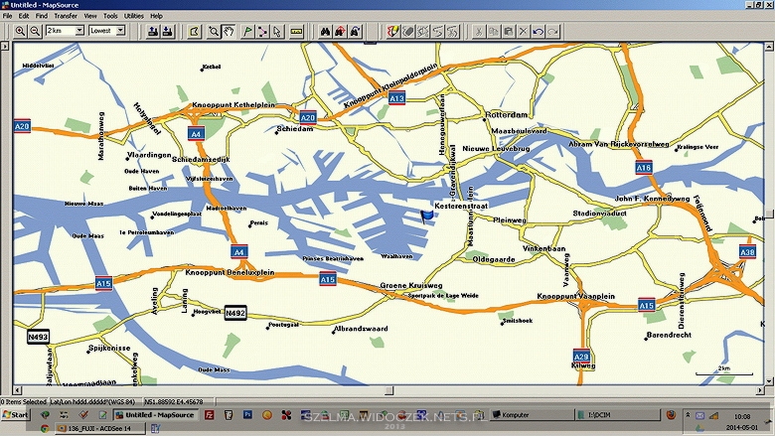Open the Find menu
Screen dimensions: 775x436
[x=42, y=16]
